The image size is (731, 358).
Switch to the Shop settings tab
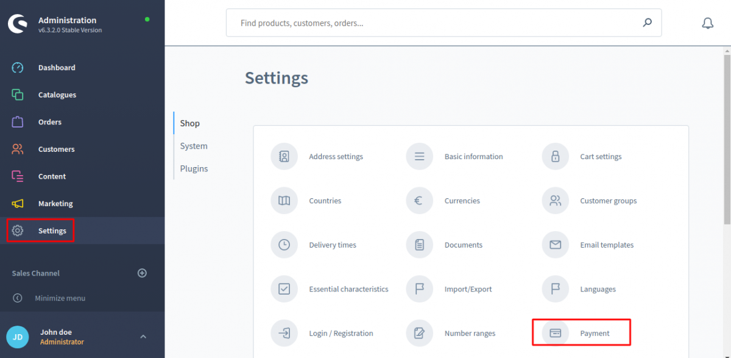pyautogui.click(x=189, y=123)
